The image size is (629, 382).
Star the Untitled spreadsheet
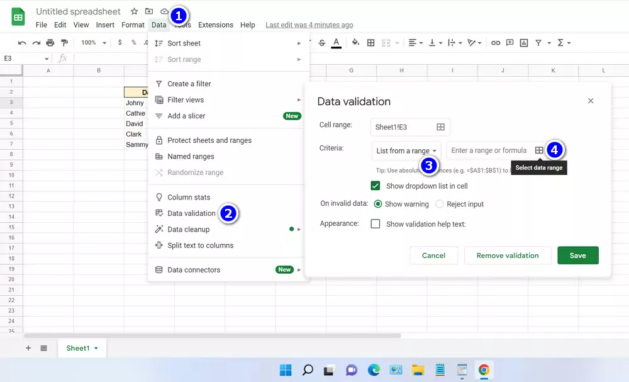pos(134,11)
